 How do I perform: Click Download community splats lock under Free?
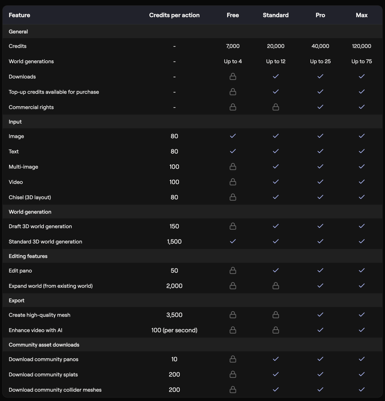233,375
